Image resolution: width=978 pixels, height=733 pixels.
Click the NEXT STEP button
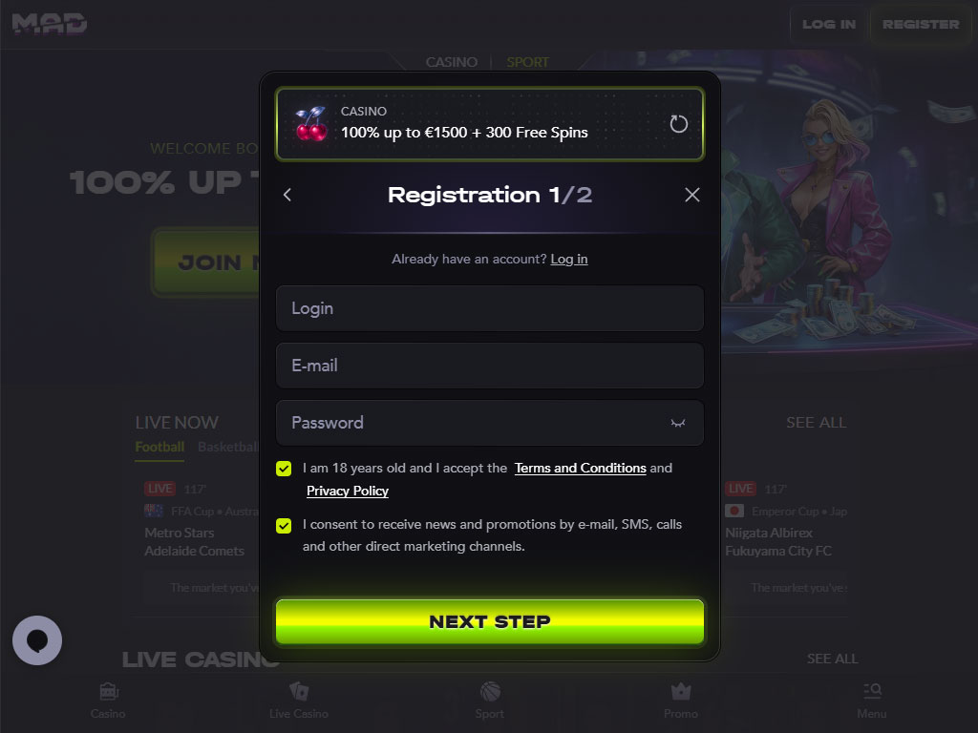point(490,621)
